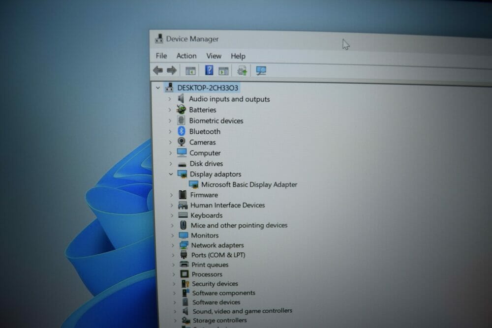492x328 pixels.
Task: Click Scan for hardware changes monitor icon
Action: click(x=261, y=70)
